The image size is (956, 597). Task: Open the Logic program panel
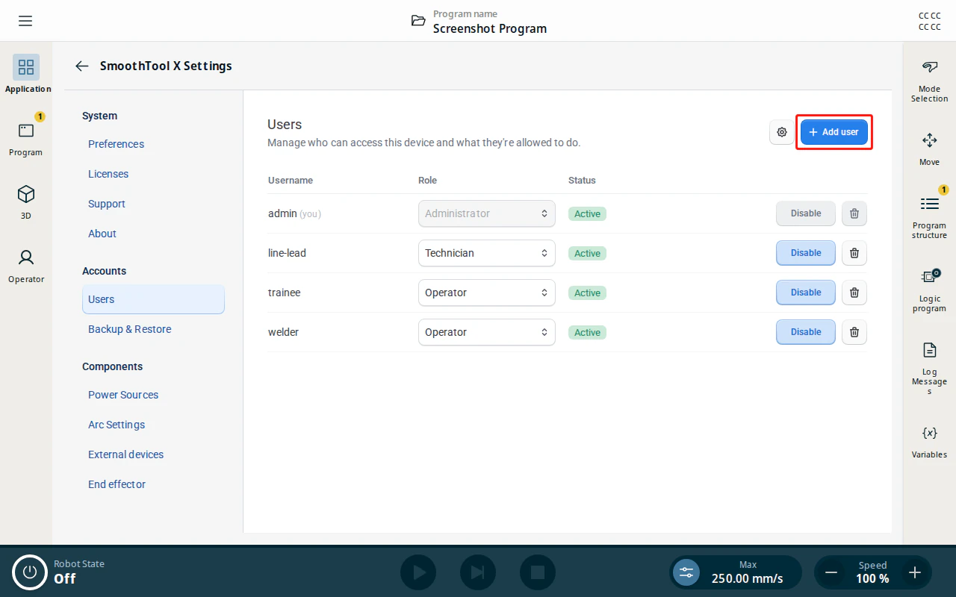929,291
